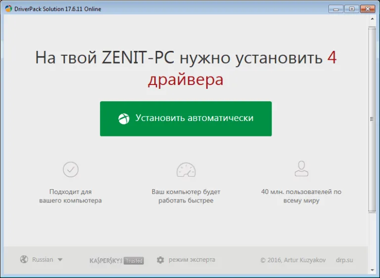This screenshot has width=380, height=278.
Task: Click the dropdown arrow next to Russian
Action: click(60, 260)
